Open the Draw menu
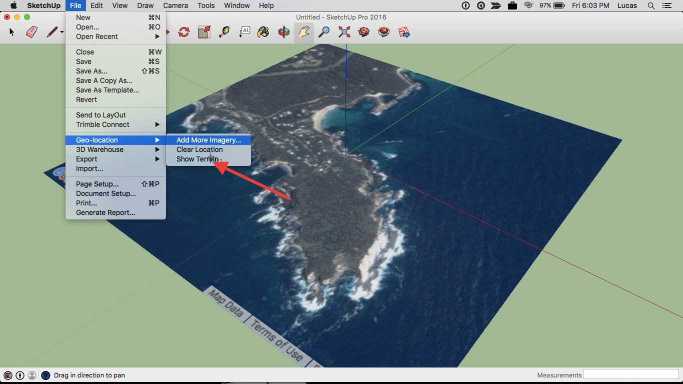This screenshot has height=384, width=683. pyautogui.click(x=145, y=5)
